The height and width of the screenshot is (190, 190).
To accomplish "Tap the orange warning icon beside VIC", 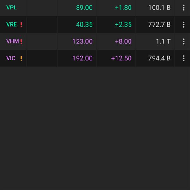I will (x=21, y=58).
